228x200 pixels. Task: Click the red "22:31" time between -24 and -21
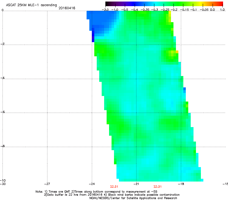pyautogui.click(x=114, y=187)
